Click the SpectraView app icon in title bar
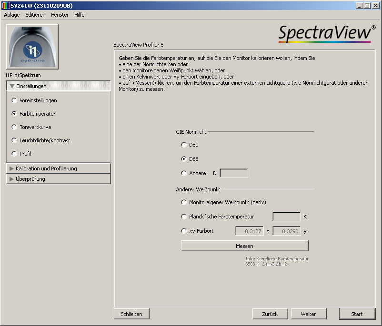Screen dimensions: 382x326 (6, 5)
